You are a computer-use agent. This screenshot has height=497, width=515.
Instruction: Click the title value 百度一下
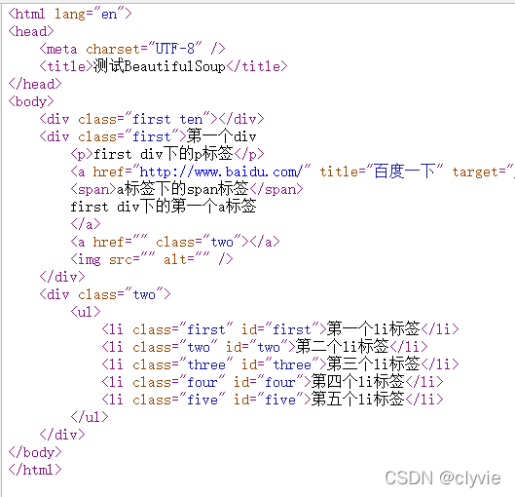[404, 172]
